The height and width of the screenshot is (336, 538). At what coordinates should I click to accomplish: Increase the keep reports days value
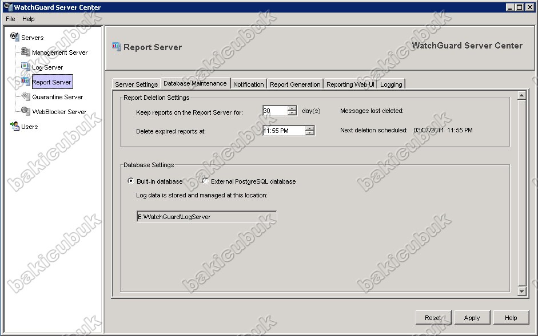(x=292, y=108)
